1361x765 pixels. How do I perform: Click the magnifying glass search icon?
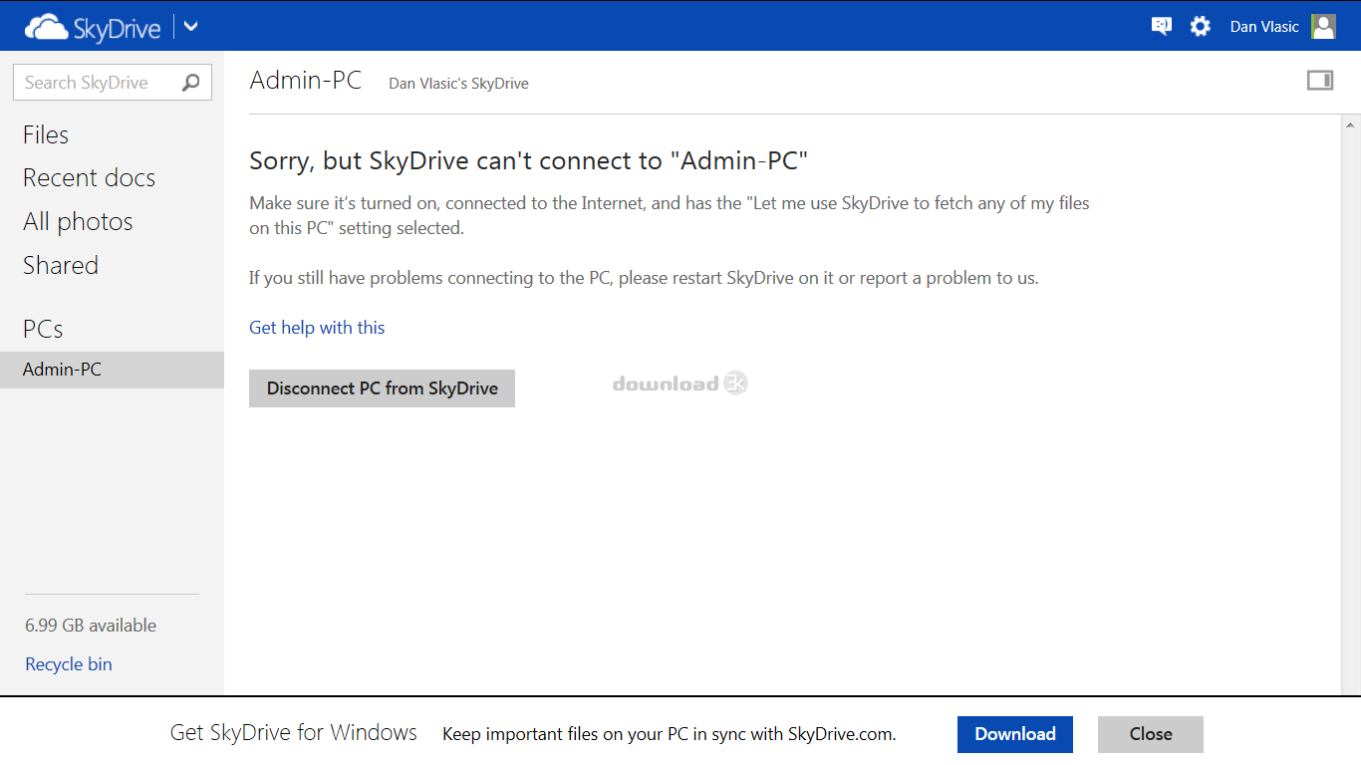click(191, 83)
